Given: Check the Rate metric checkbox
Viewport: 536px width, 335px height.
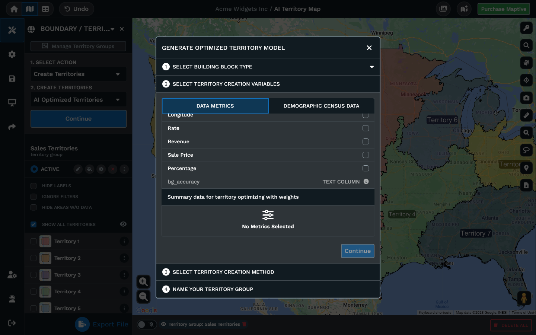Looking at the screenshot, I should click(366, 128).
